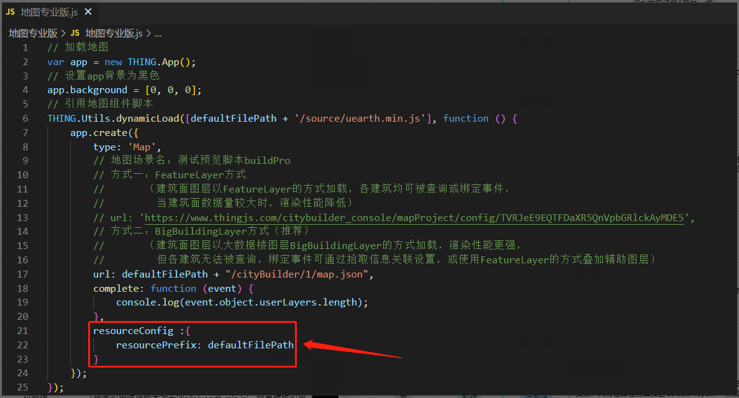
Task: Click 'event.object.userLayers.length' expression
Action: coord(271,302)
